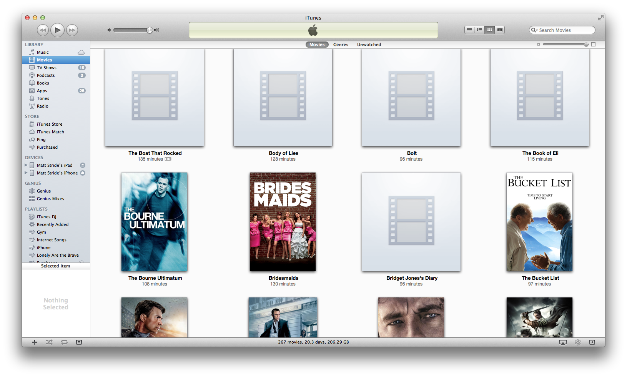
Task: Select Matt Stride's iPad in Devices
Action: 55,165
